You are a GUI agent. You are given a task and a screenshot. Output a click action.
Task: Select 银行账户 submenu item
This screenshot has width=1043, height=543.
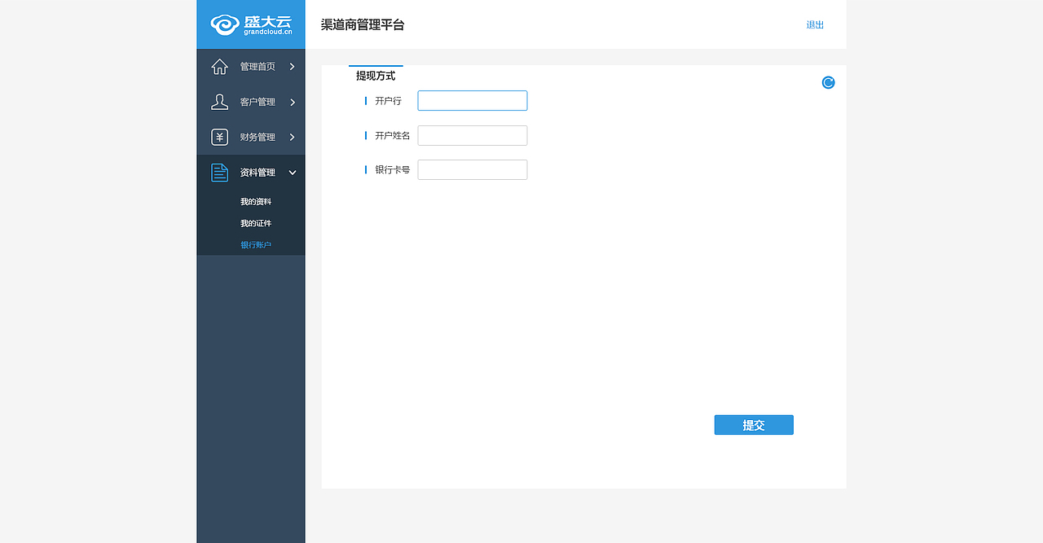[x=256, y=245]
